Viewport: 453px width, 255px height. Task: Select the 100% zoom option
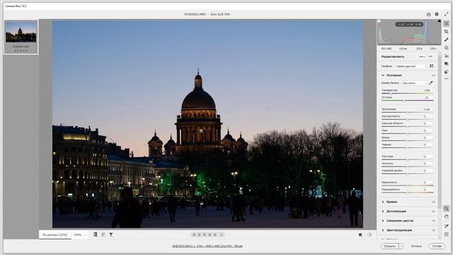click(x=77, y=234)
